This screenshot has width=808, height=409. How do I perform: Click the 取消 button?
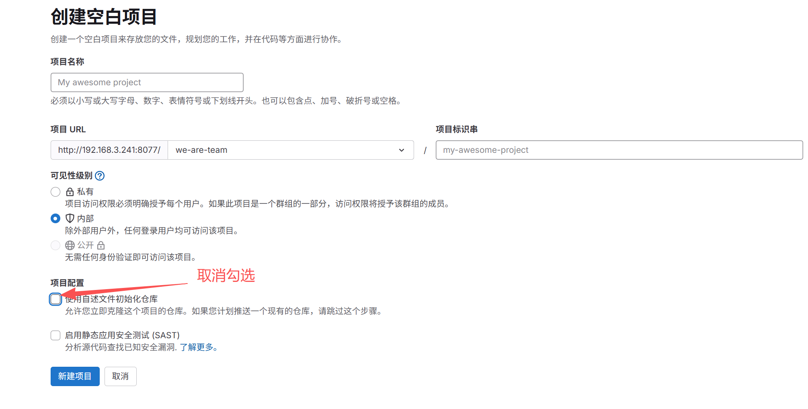[x=120, y=376]
